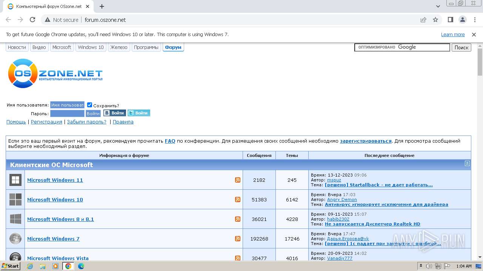483x271 pixels.
Task: Open the FAQ link
Action: coord(170,141)
